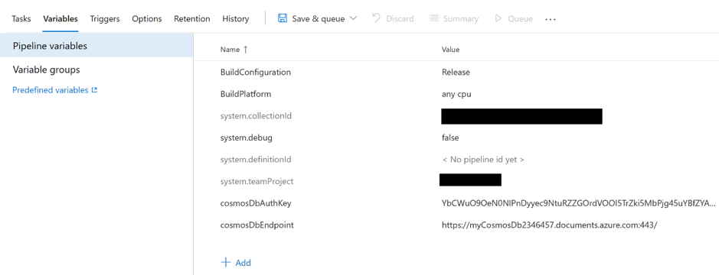Click the Name column sort arrow

(245, 50)
